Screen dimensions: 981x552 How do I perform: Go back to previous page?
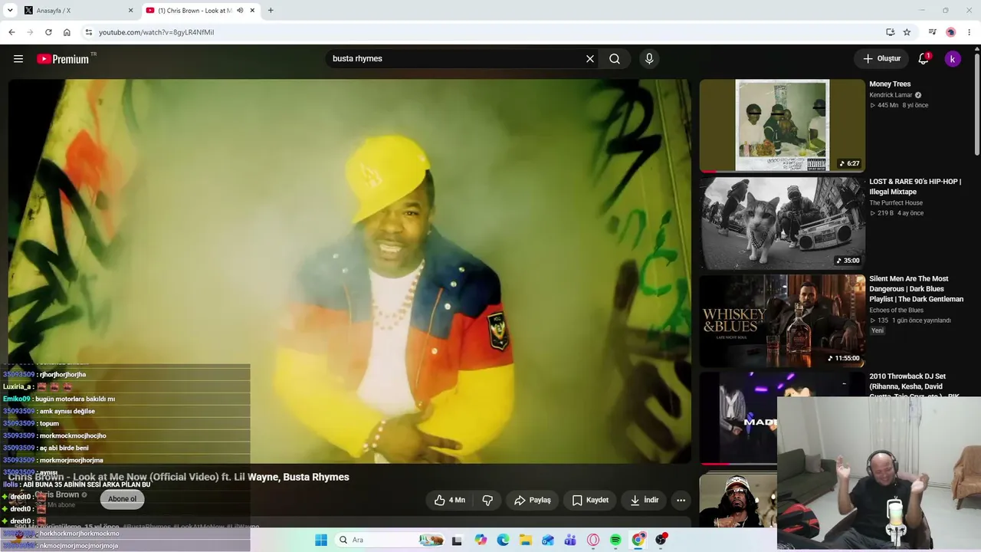point(11,32)
